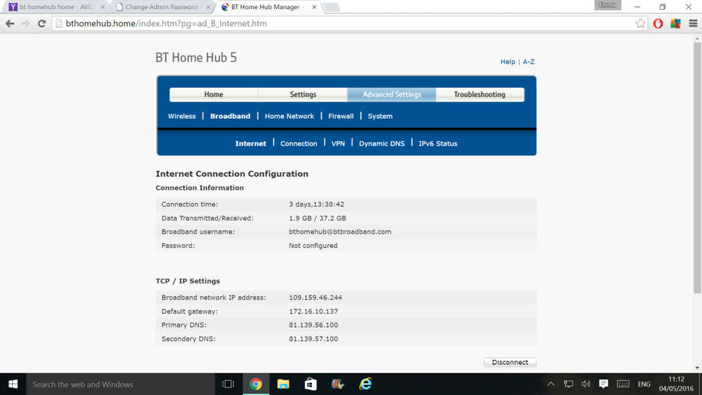The image size is (702, 395).
Task: Click the default gateway 172.16.10.137
Action: pos(313,311)
